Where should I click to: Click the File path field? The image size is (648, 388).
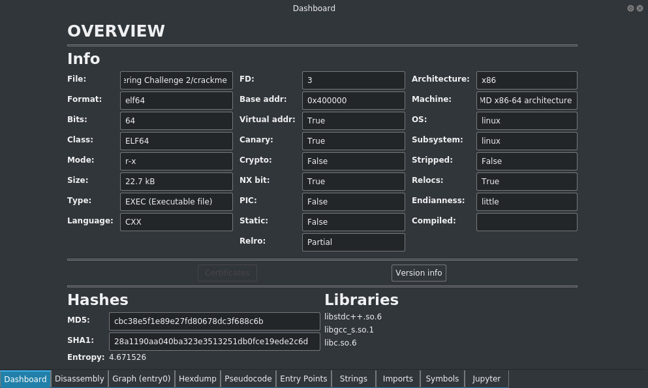point(176,80)
